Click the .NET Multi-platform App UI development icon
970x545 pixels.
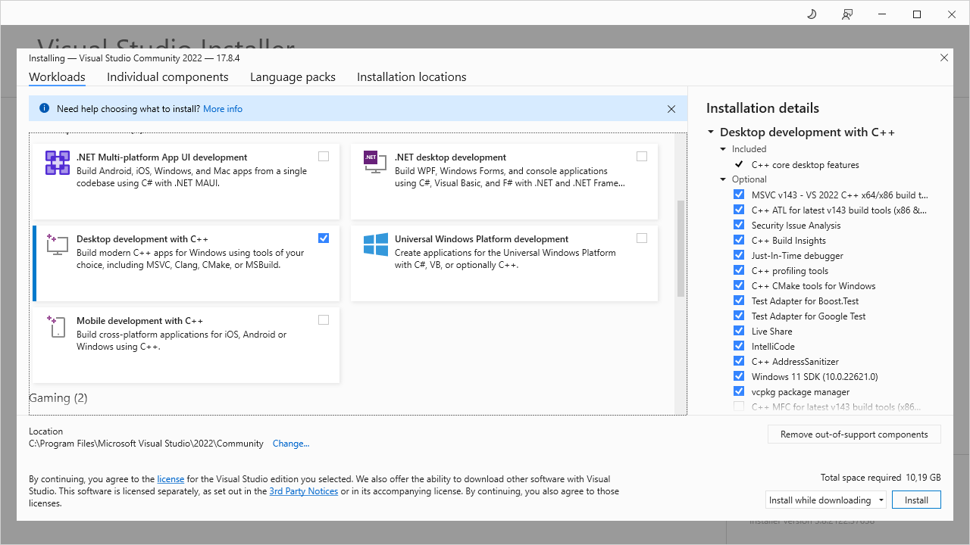(x=57, y=162)
